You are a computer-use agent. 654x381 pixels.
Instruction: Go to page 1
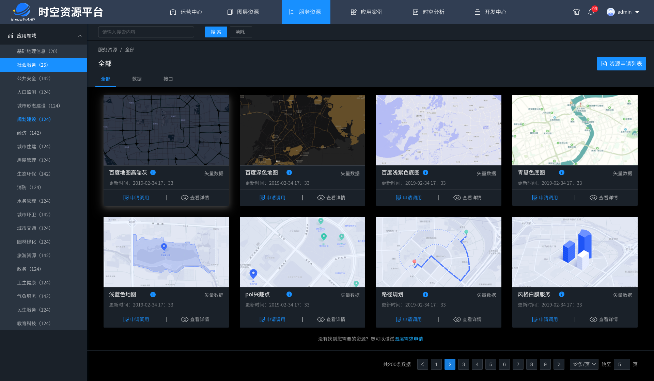coord(436,364)
